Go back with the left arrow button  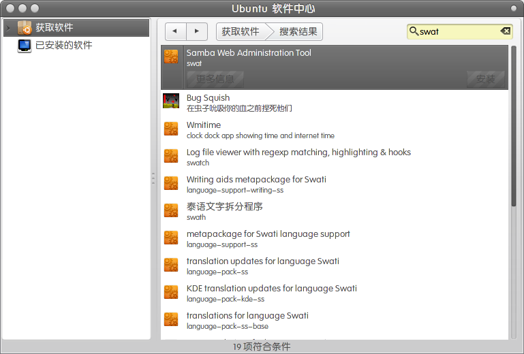[x=175, y=31]
